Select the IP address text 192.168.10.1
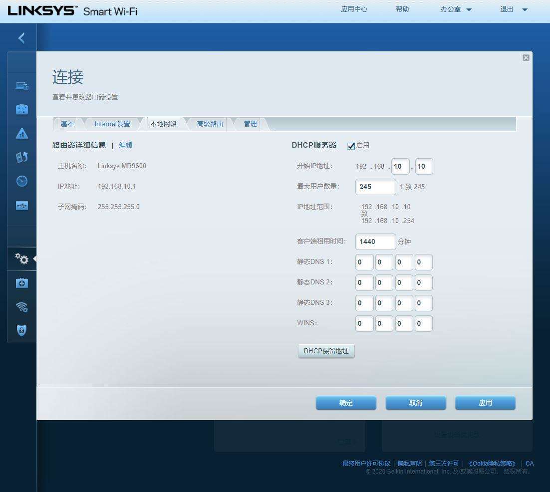 click(117, 186)
